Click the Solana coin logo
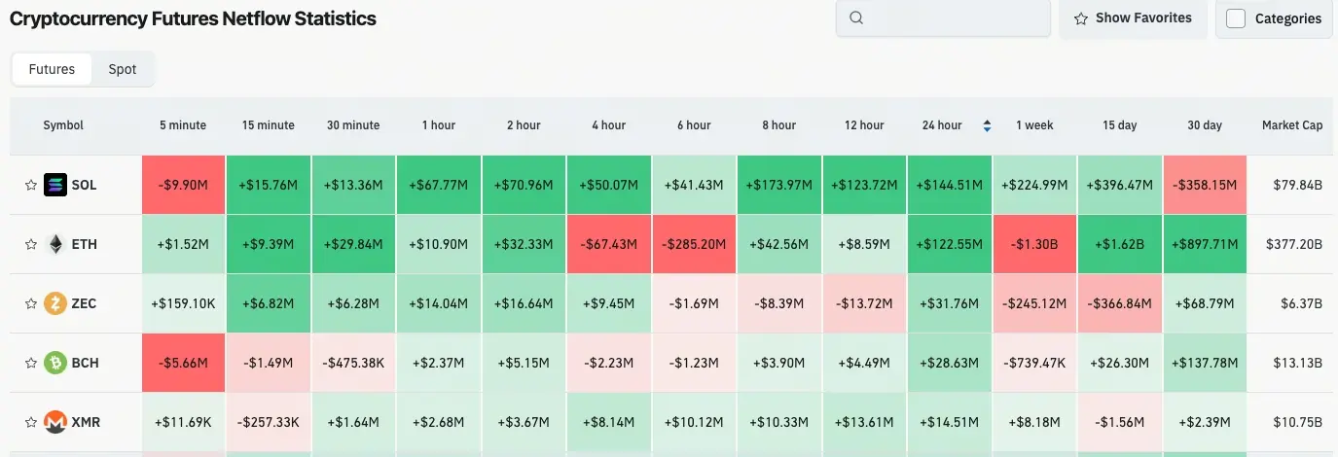Screen dimensions: 1338x457 [55, 185]
